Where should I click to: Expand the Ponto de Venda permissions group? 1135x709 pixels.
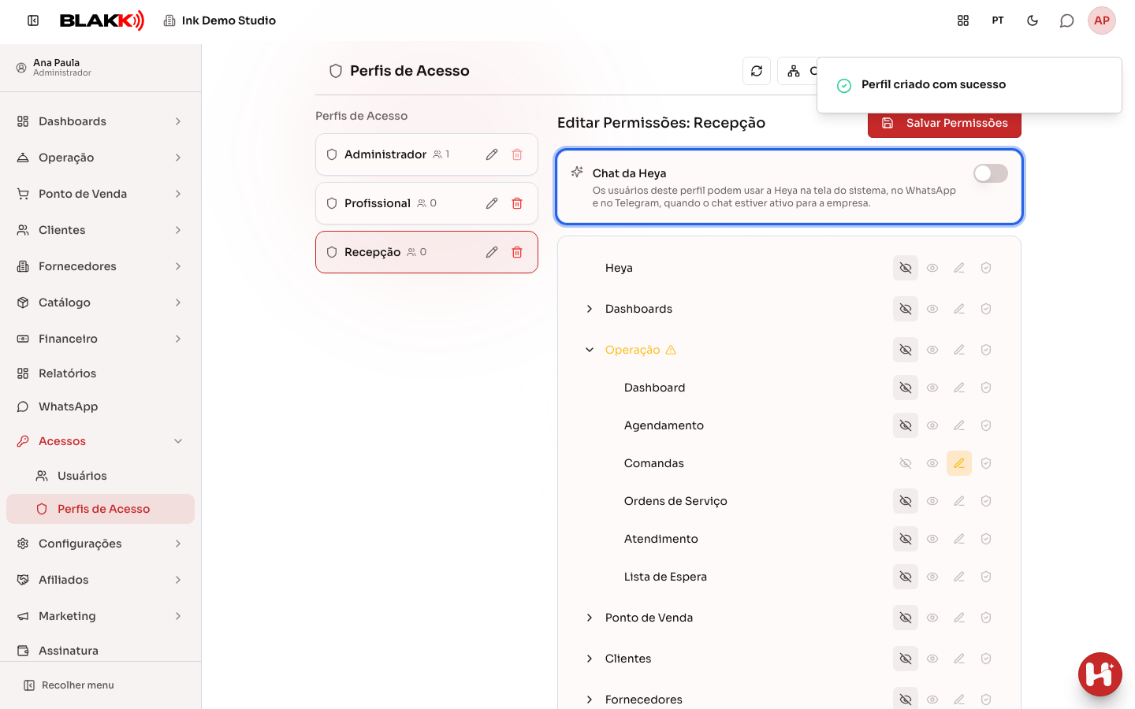pyautogui.click(x=590, y=618)
